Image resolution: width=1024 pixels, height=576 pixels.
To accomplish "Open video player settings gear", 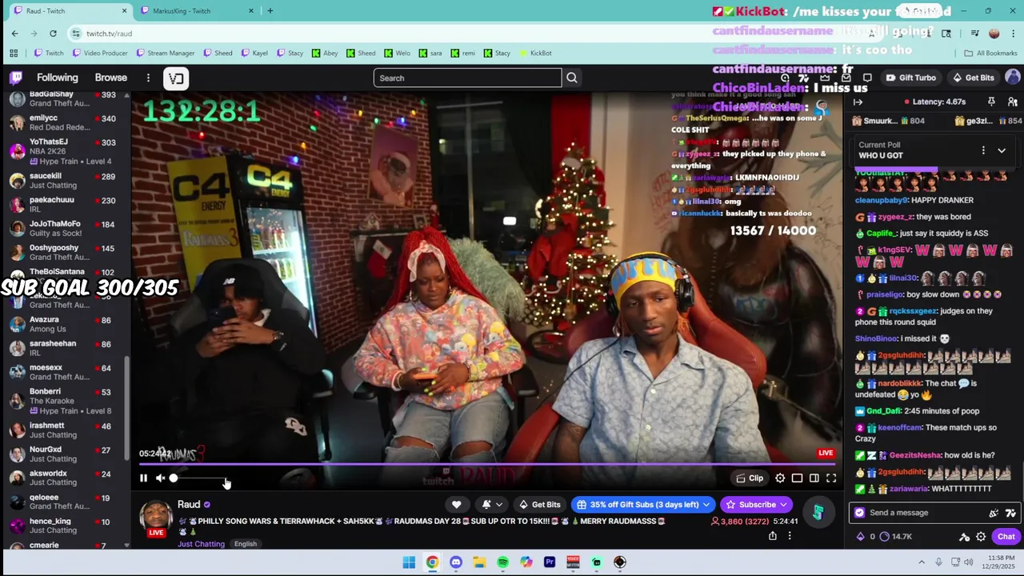I will (780, 478).
